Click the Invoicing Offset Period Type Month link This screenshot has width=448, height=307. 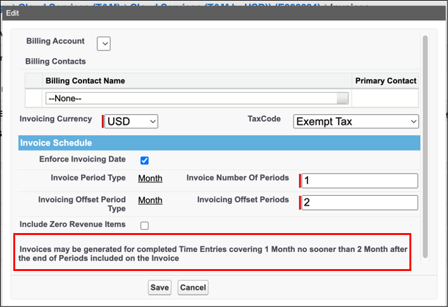click(151, 200)
